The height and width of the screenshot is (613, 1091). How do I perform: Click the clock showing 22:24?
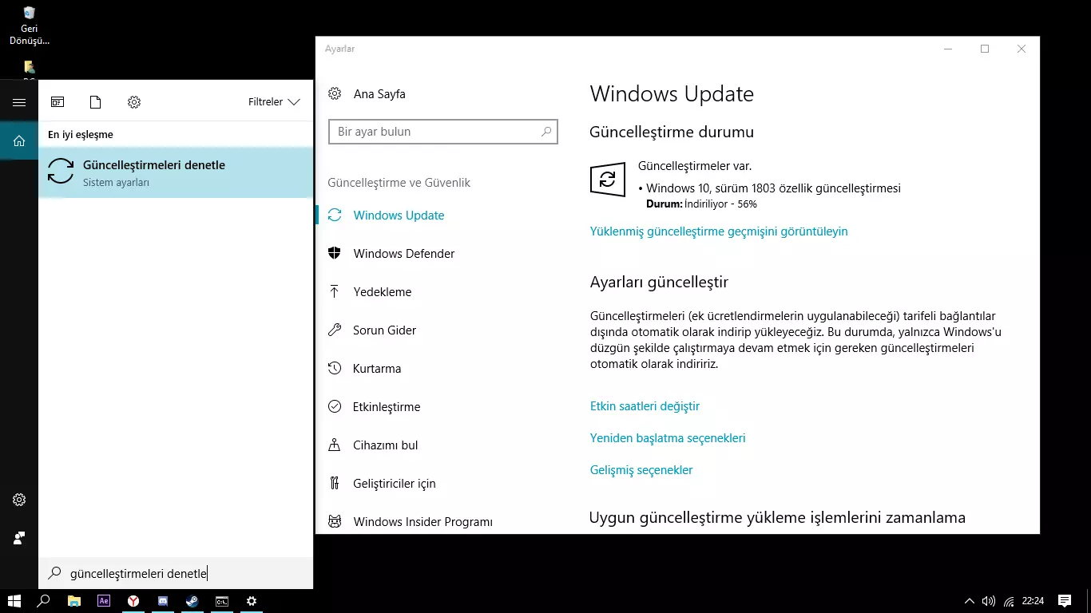click(x=1033, y=601)
